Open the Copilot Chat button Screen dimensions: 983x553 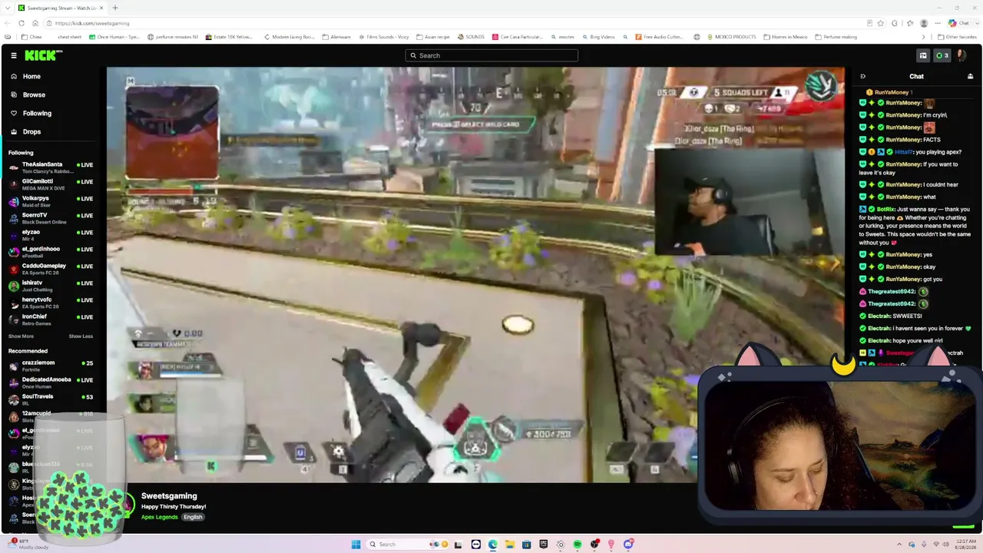click(x=959, y=23)
